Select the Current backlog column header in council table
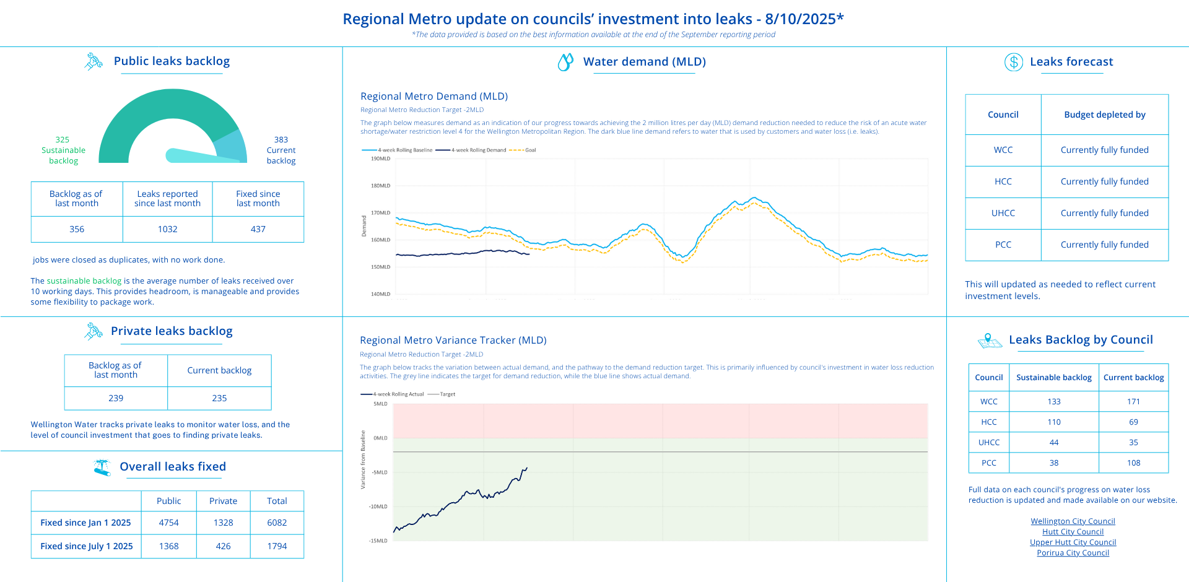 (x=1133, y=378)
